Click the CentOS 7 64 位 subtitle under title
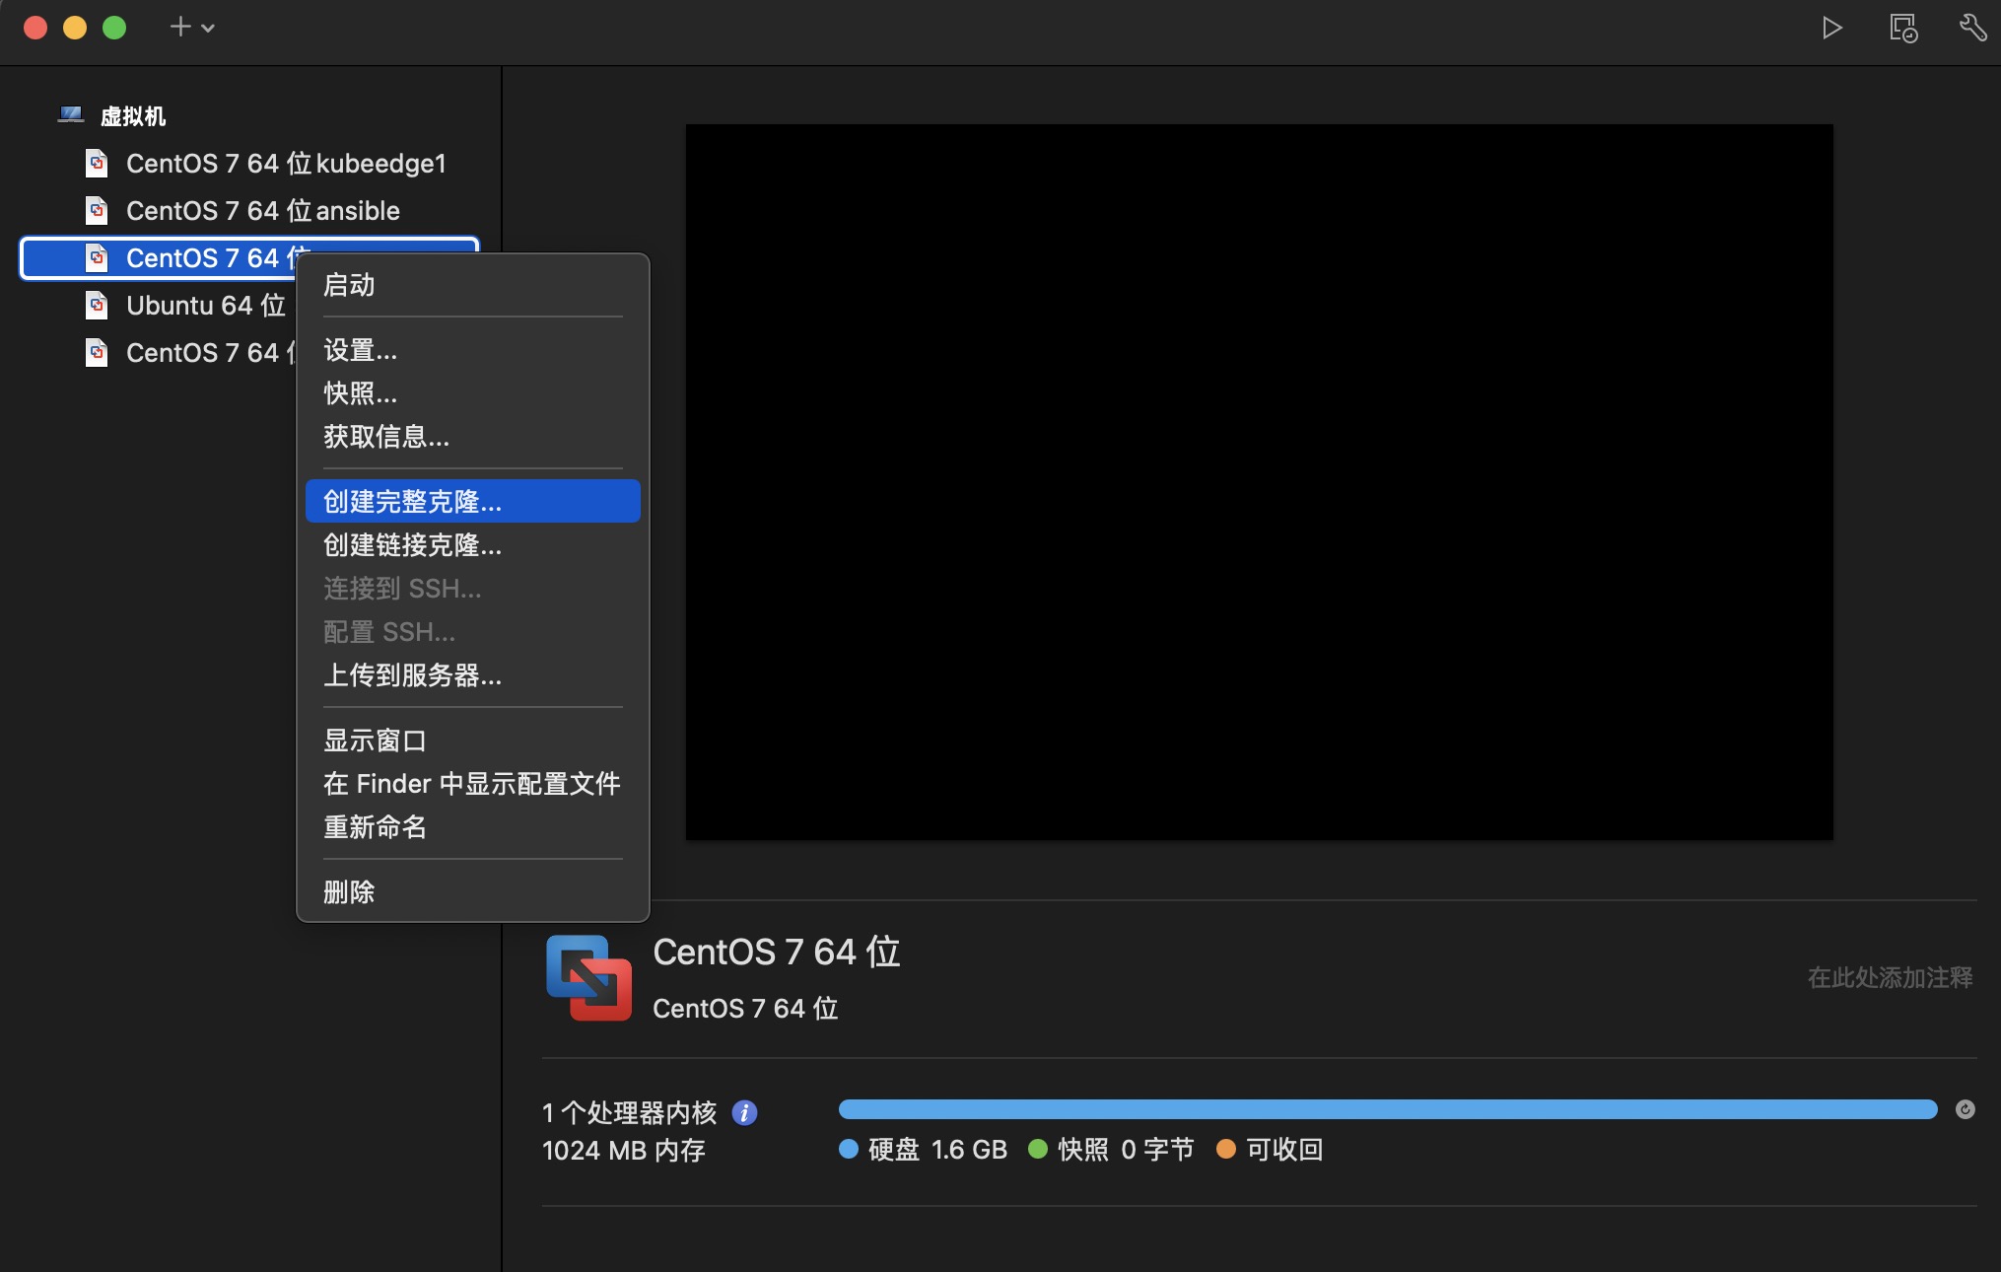This screenshot has height=1272, width=2001. (x=745, y=1009)
